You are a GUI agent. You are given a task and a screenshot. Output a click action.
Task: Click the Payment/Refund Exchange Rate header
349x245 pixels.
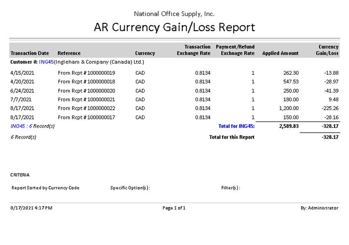point(235,50)
